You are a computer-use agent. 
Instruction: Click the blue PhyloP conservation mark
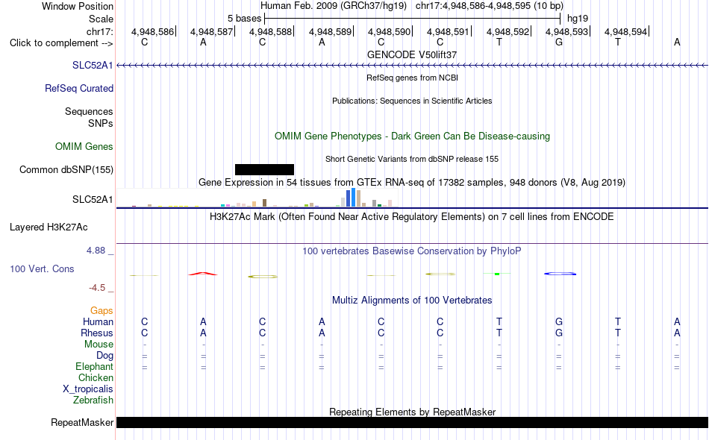[x=560, y=274]
